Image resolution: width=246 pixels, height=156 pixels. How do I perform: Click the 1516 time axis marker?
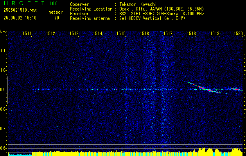tap(144, 33)
